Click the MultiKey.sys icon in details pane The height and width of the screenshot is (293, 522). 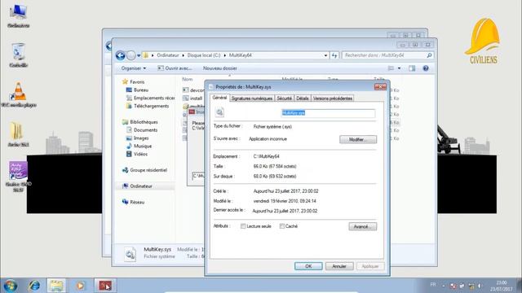pos(130,255)
